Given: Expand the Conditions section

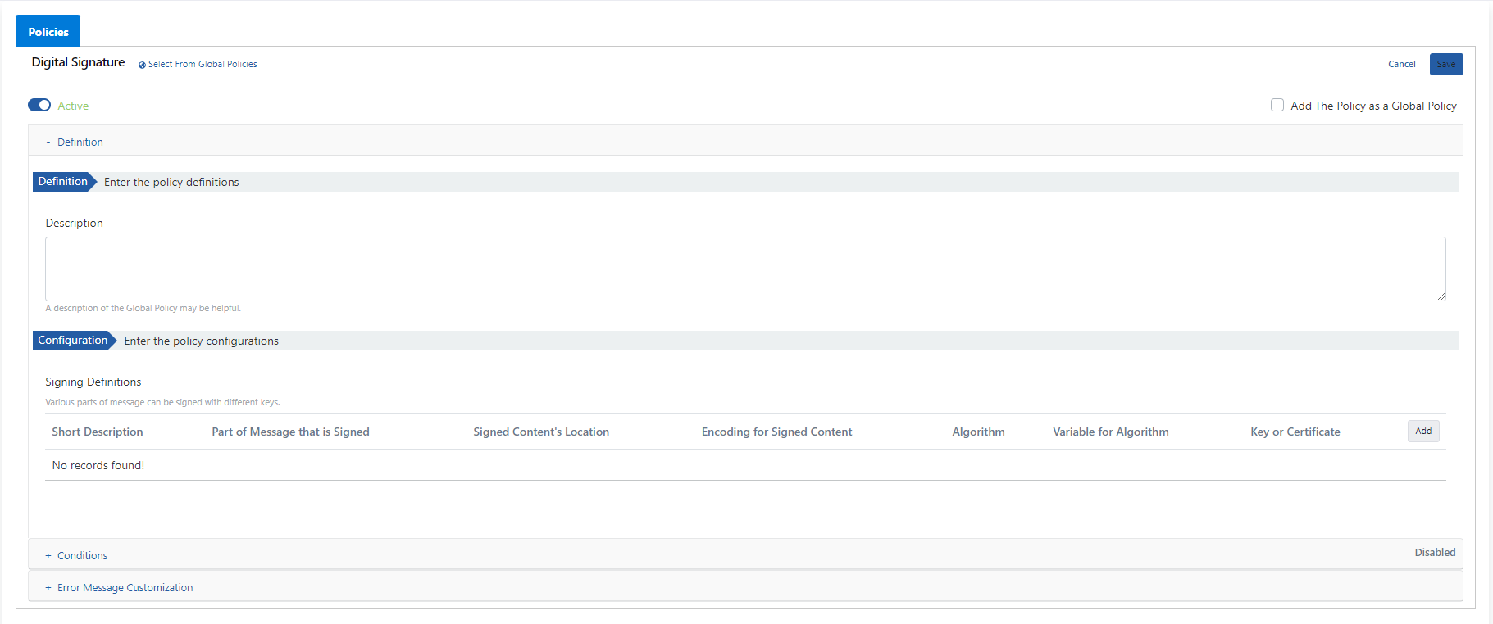Looking at the screenshot, I should click(82, 555).
